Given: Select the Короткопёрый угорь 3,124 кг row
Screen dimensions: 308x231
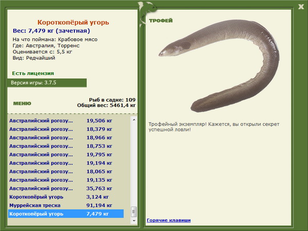Looking at the screenshot, I should click(x=66, y=197).
